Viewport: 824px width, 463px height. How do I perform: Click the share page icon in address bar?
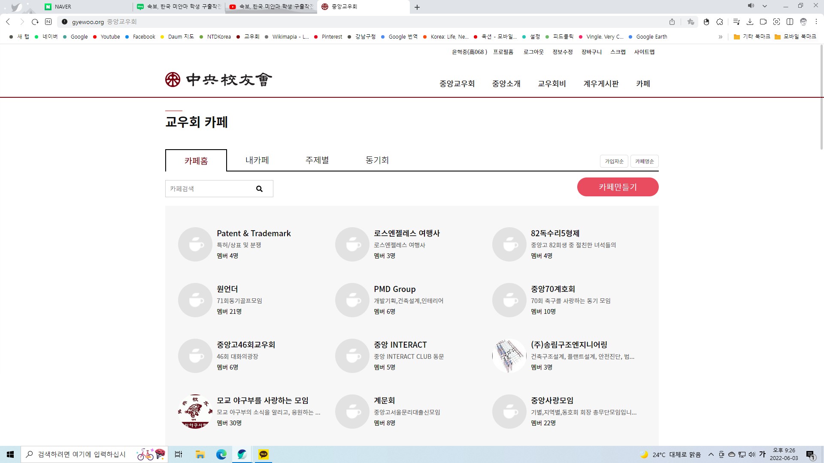[x=672, y=22]
